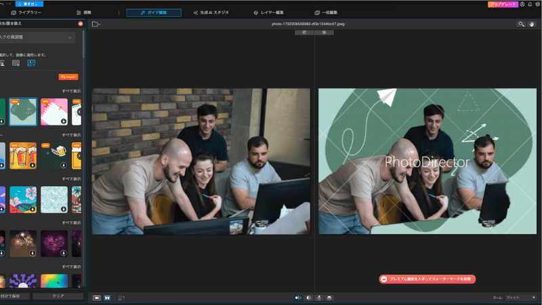Select the tropical hibiscus background thumbnail
Image resolution: width=542 pixels, height=305 pixels.
(x=23, y=199)
